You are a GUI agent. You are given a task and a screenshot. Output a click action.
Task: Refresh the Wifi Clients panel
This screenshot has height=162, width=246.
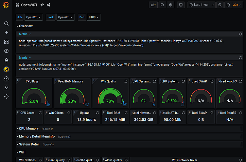pyautogui.click(x=69, y=113)
